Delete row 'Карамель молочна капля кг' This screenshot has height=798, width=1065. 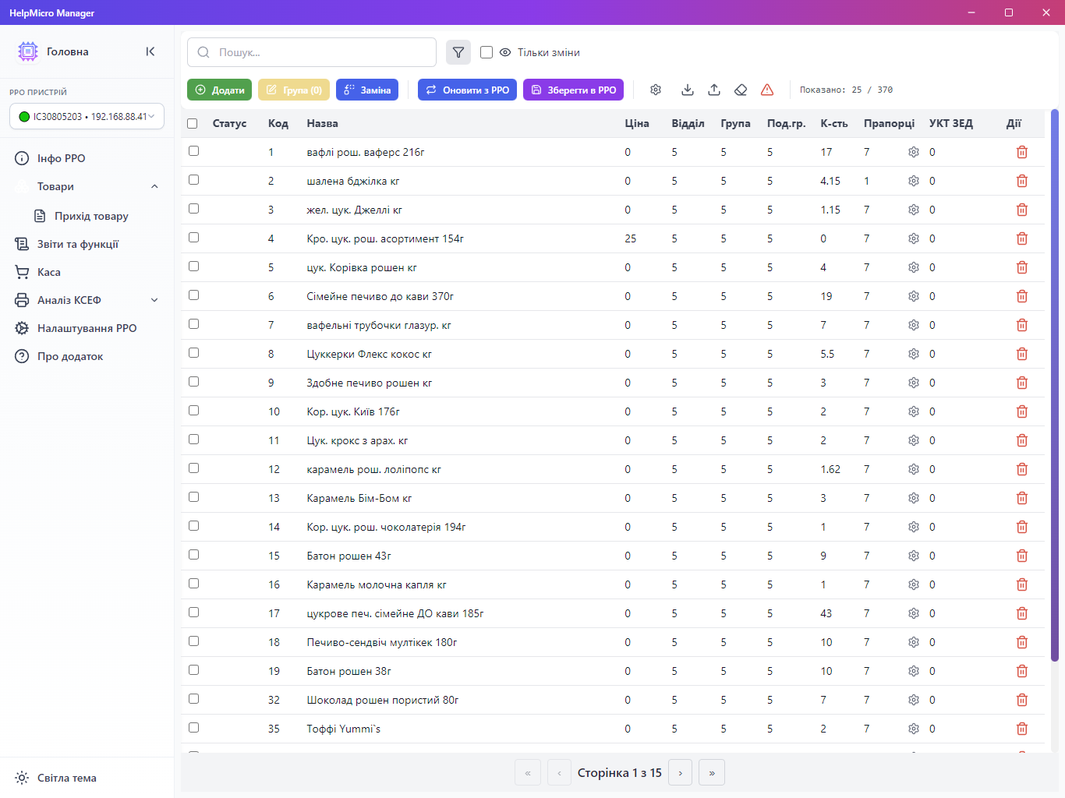pyautogui.click(x=1022, y=584)
